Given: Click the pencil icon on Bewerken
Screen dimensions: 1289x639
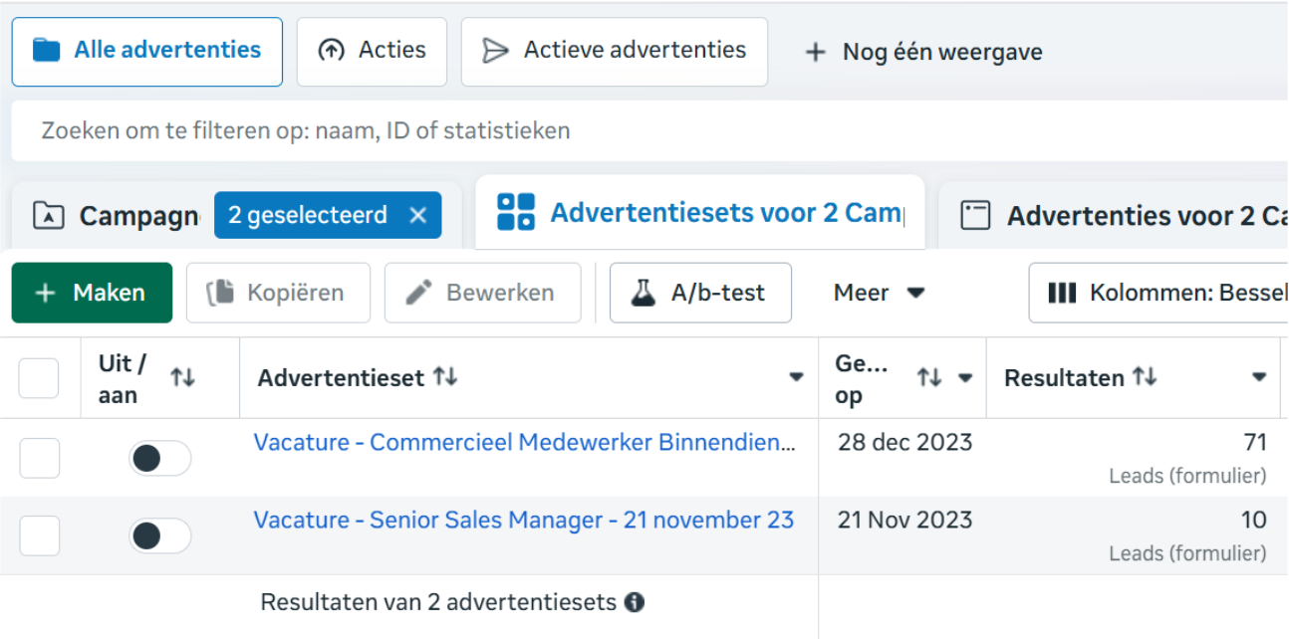Looking at the screenshot, I should pyautogui.click(x=419, y=293).
